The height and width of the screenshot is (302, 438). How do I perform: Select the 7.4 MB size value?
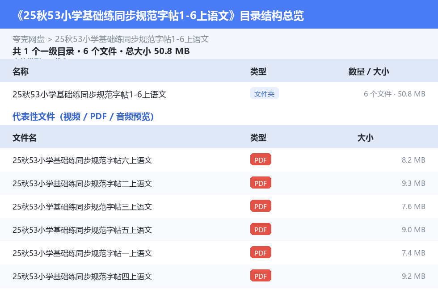413,253
